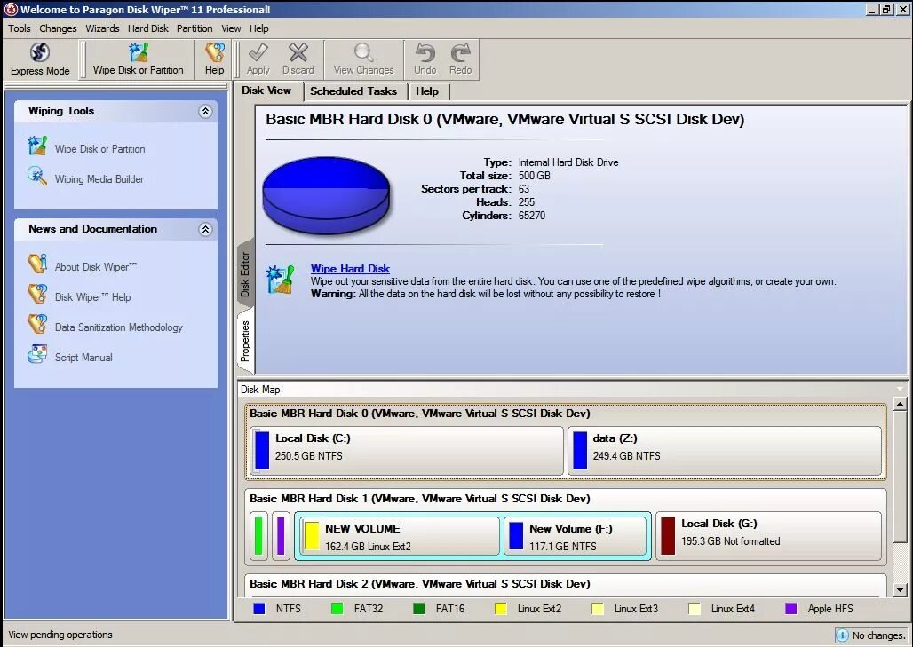Switch to Scheduled Tasks tab
Image resolution: width=913 pixels, height=647 pixels.
point(353,91)
